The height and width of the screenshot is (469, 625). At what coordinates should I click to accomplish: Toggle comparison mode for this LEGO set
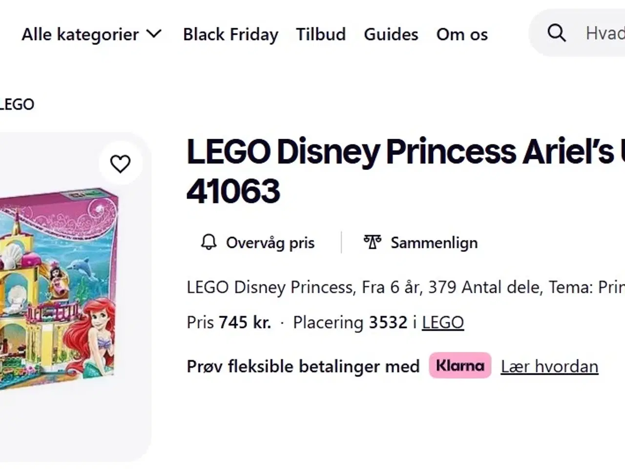click(420, 243)
